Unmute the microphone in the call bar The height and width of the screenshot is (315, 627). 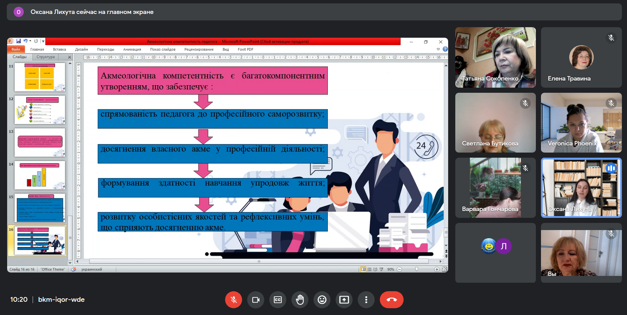[234, 300]
